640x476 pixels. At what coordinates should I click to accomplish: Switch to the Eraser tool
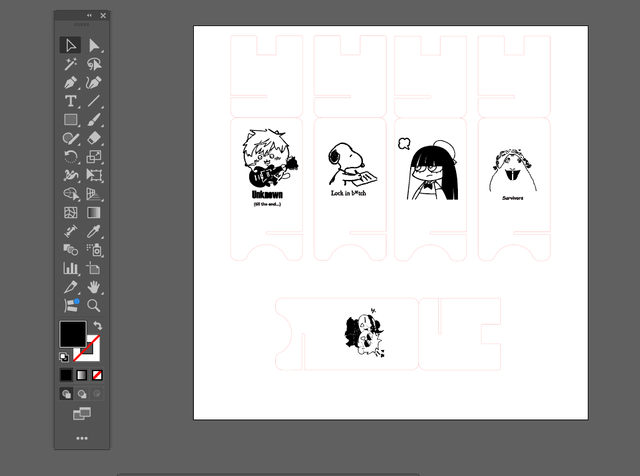point(94,138)
